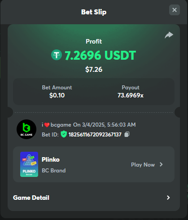Click the Plinko game title
This screenshot has height=220, width=188.
[x=51, y=159]
